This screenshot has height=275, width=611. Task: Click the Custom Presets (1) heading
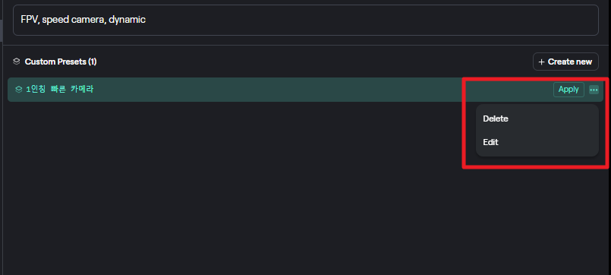61,62
